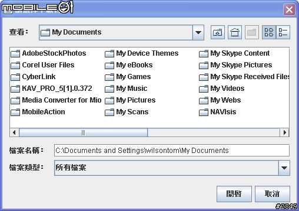The height and width of the screenshot is (211, 299).
Task: Select the My Music folder name
Action: pos(132,89)
